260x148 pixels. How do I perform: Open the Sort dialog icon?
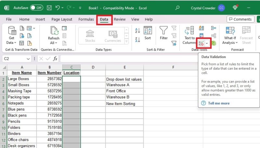point(148,30)
